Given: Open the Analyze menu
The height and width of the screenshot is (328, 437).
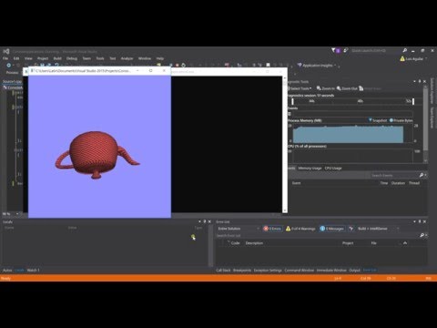Looking at the screenshot, I should point(127,58).
